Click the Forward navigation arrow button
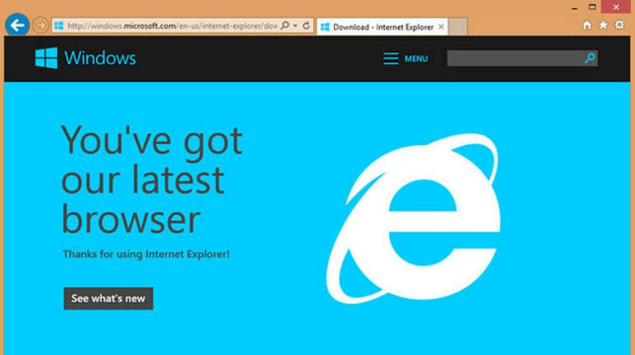635x355 pixels. pos(40,26)
